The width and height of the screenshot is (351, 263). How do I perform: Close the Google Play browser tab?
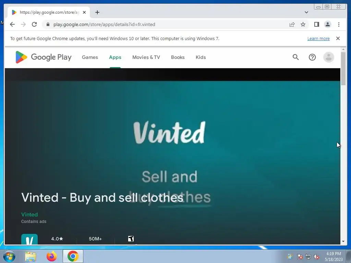pyautogui.click(x=84, y=12)
